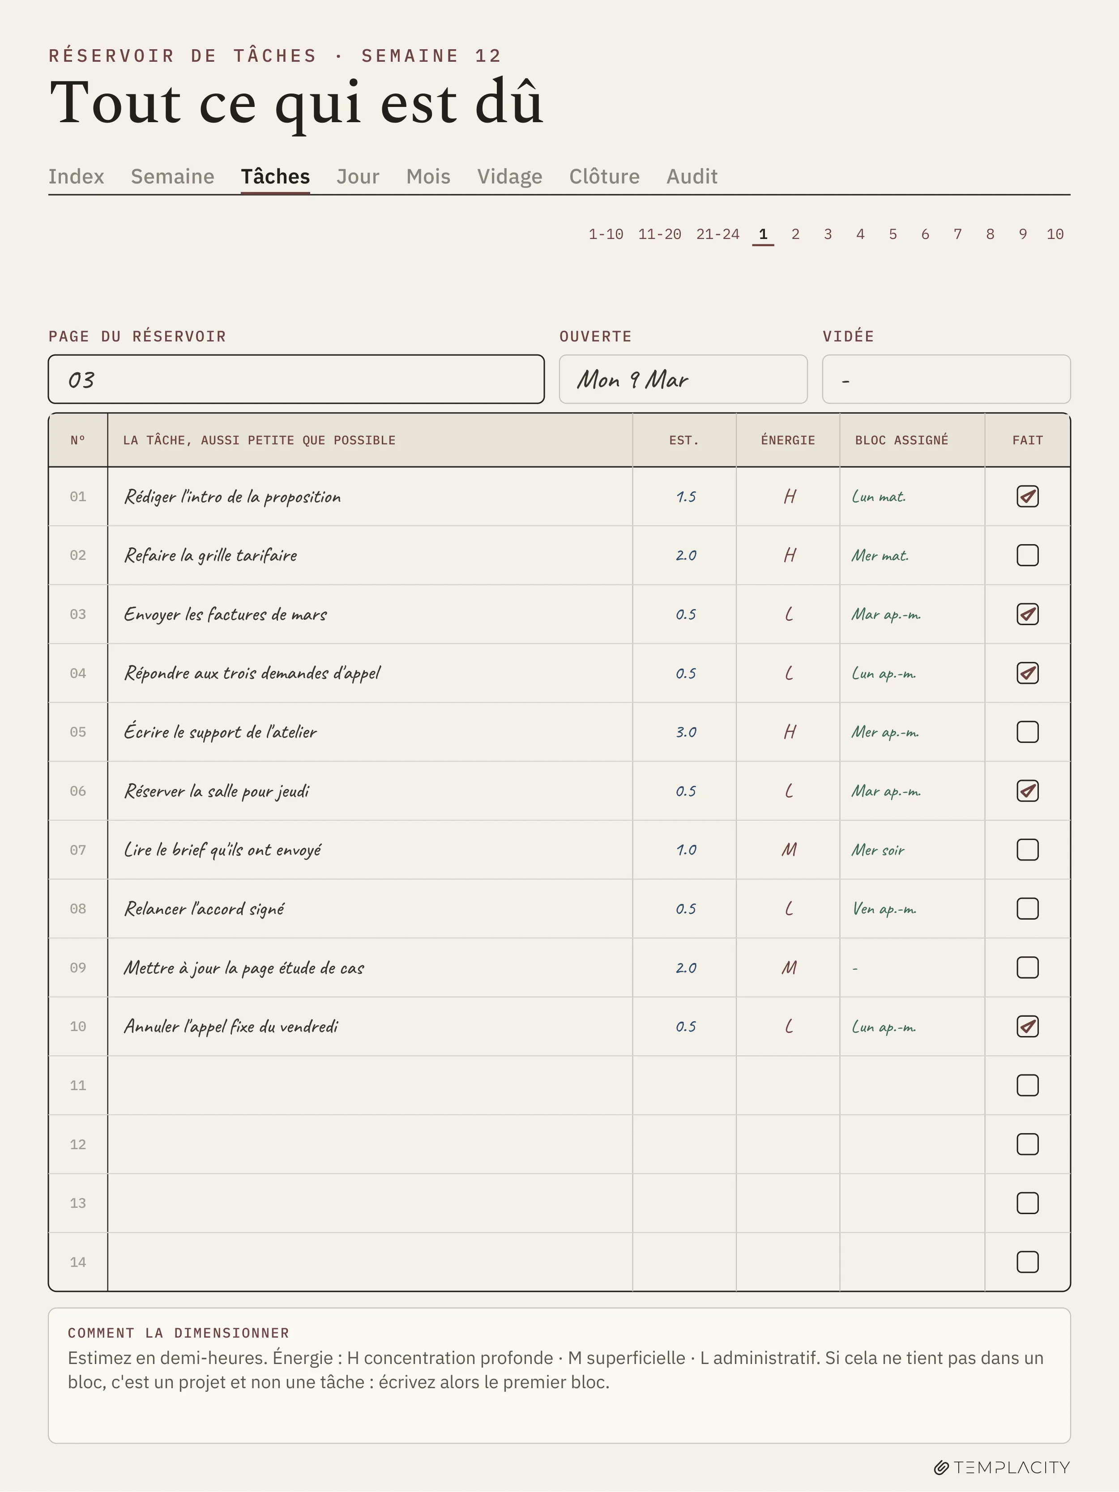
Task: Select the Clôture tab
Action: [604, 176]
